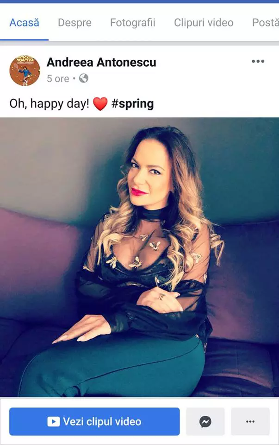Open the post options three-dot menu

[x=258, y=61]
